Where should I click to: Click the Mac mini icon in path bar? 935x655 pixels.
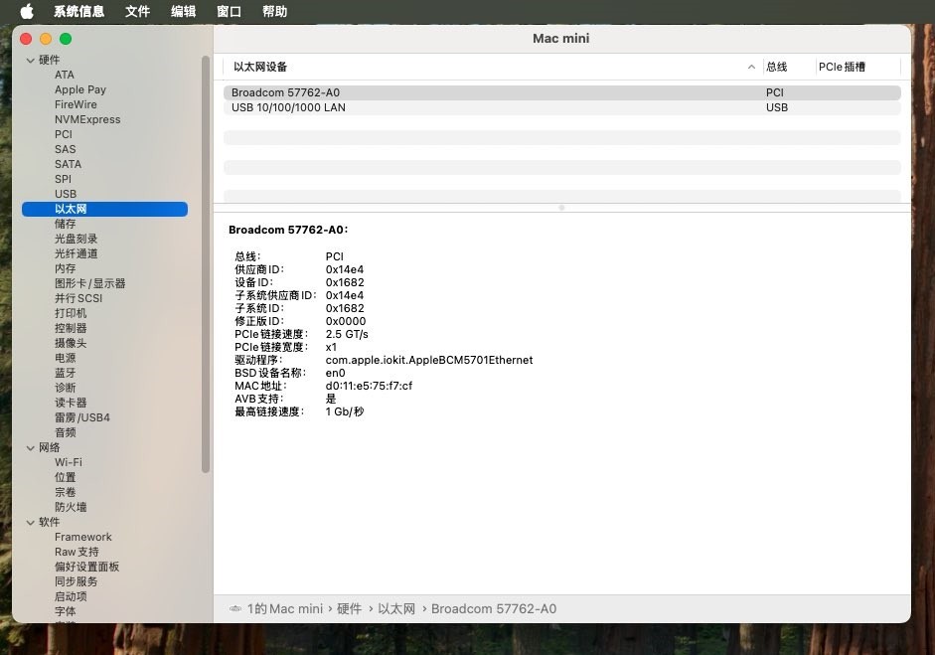235,608
